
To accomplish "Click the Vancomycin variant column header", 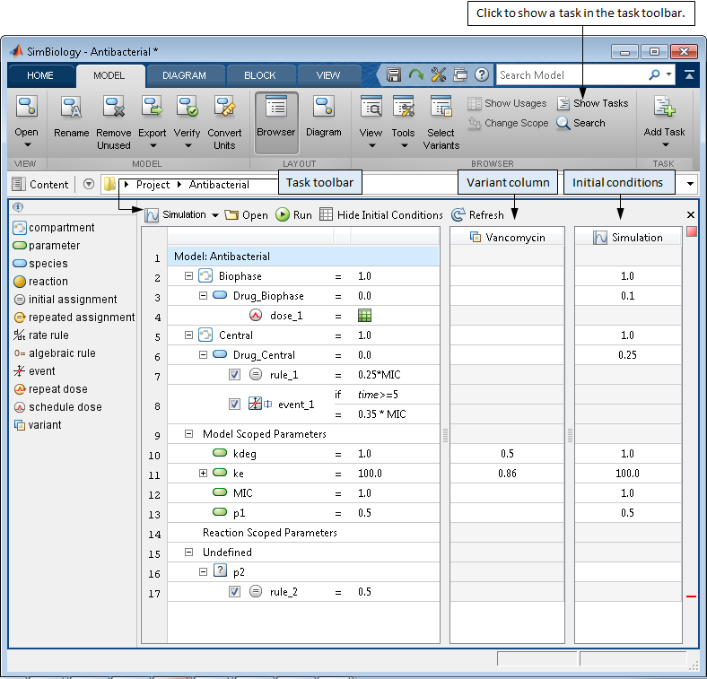I will [x=507, y=238].
